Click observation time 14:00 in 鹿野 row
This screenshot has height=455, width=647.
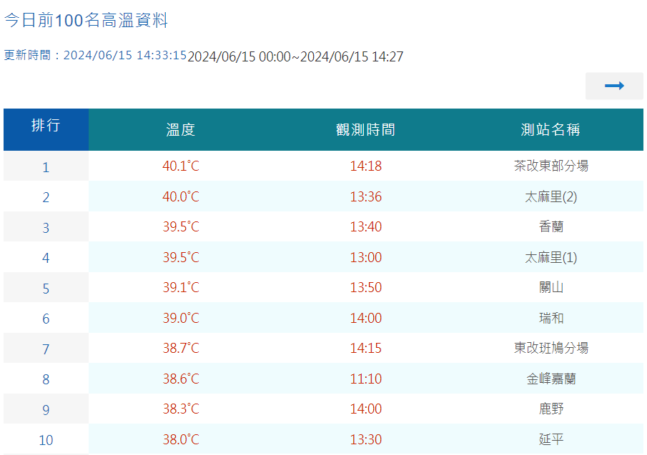point(365,409)
